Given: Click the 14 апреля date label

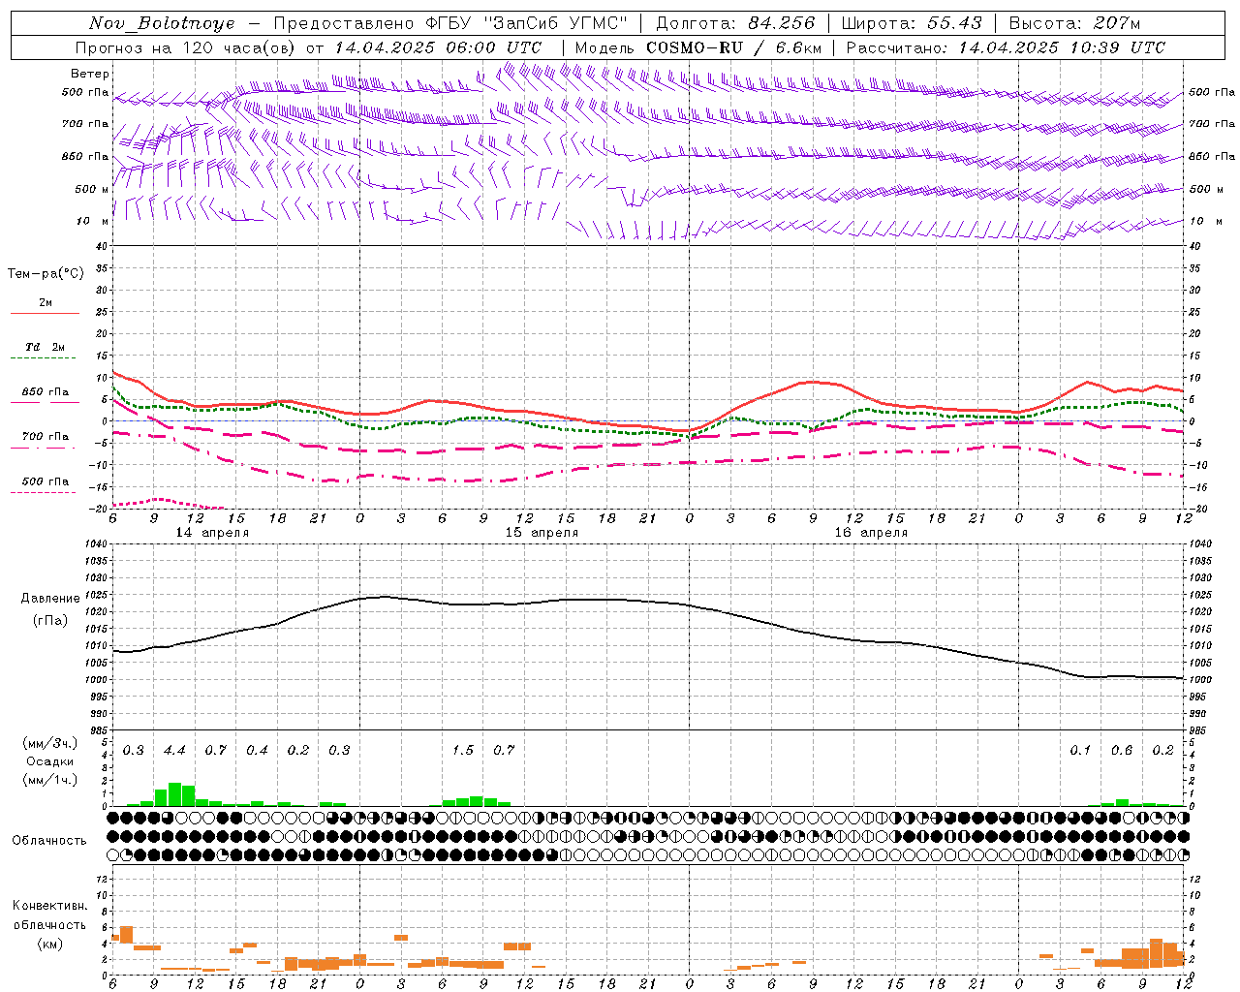Looking at the screenshot, I should coord(212,533).
